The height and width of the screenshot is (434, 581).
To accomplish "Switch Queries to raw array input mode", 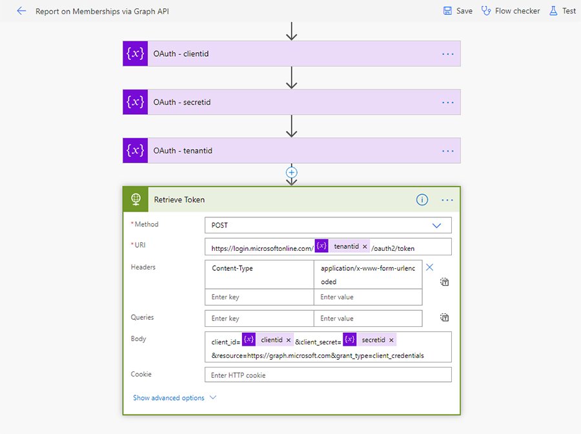I will coord(443,317).
